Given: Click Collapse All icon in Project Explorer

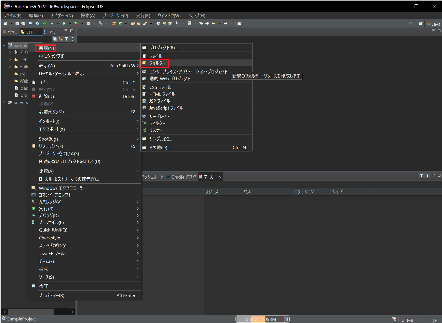Looking at the screenshot, I should [55, 39].
